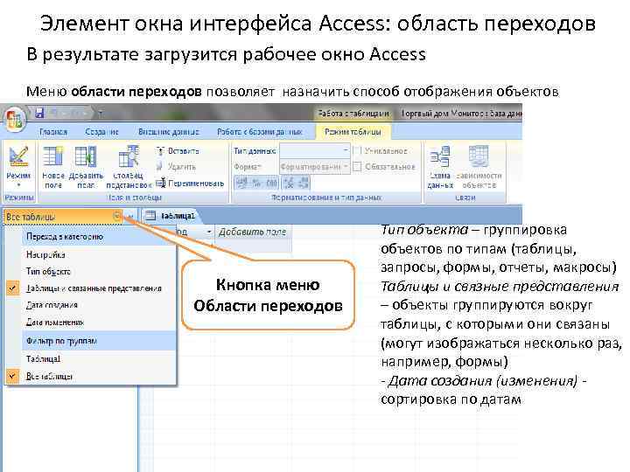Open the Режим view switcher
Image resolution: width=630 pixels, height=472 pixels.
pos(18,168)
